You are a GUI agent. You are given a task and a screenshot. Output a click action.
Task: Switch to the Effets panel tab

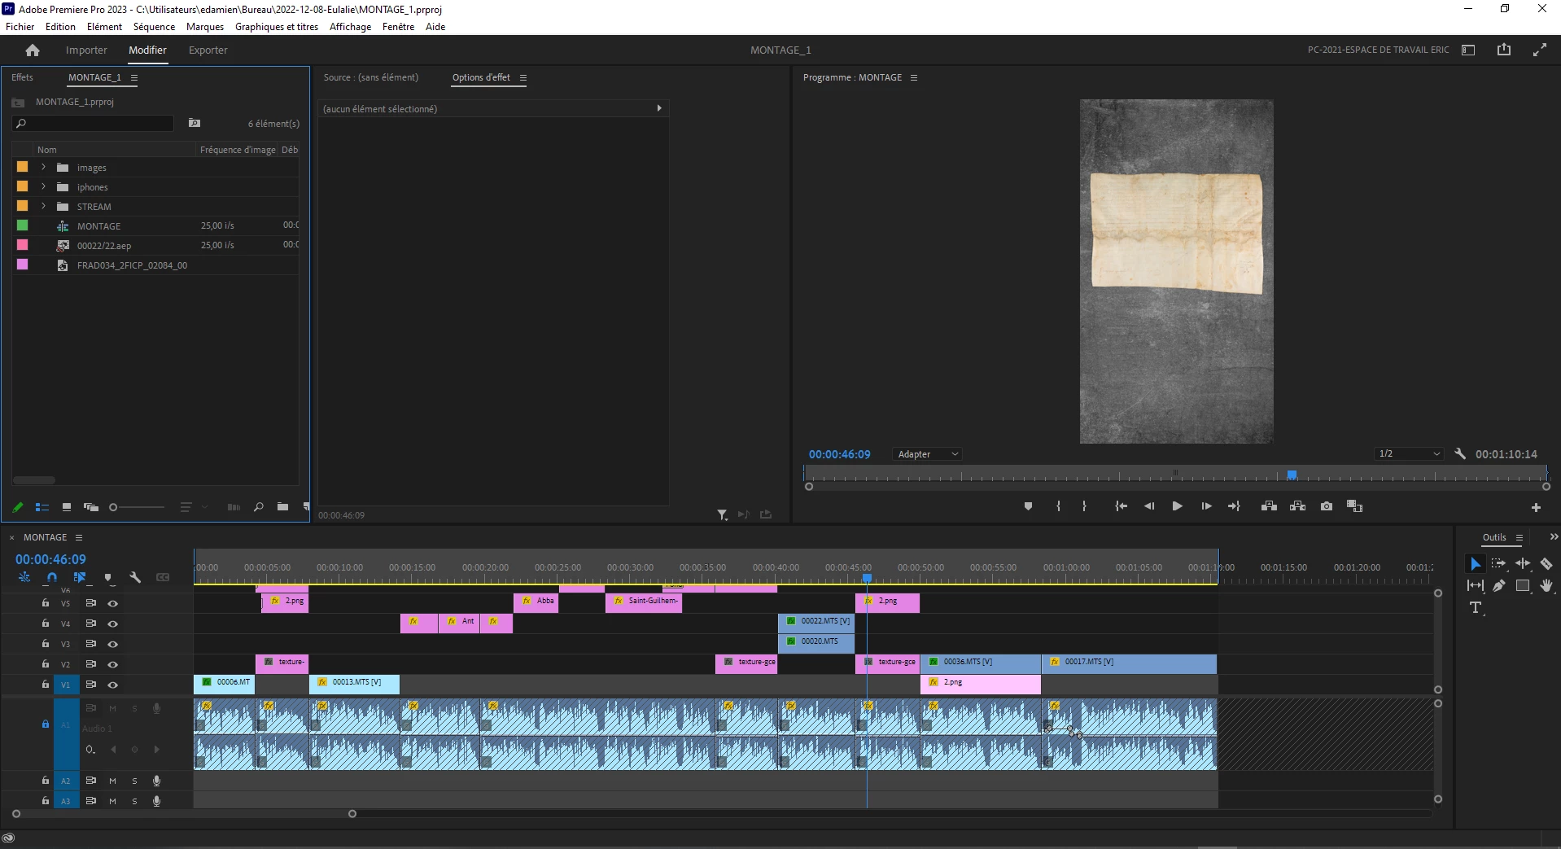tap(22, 77)
